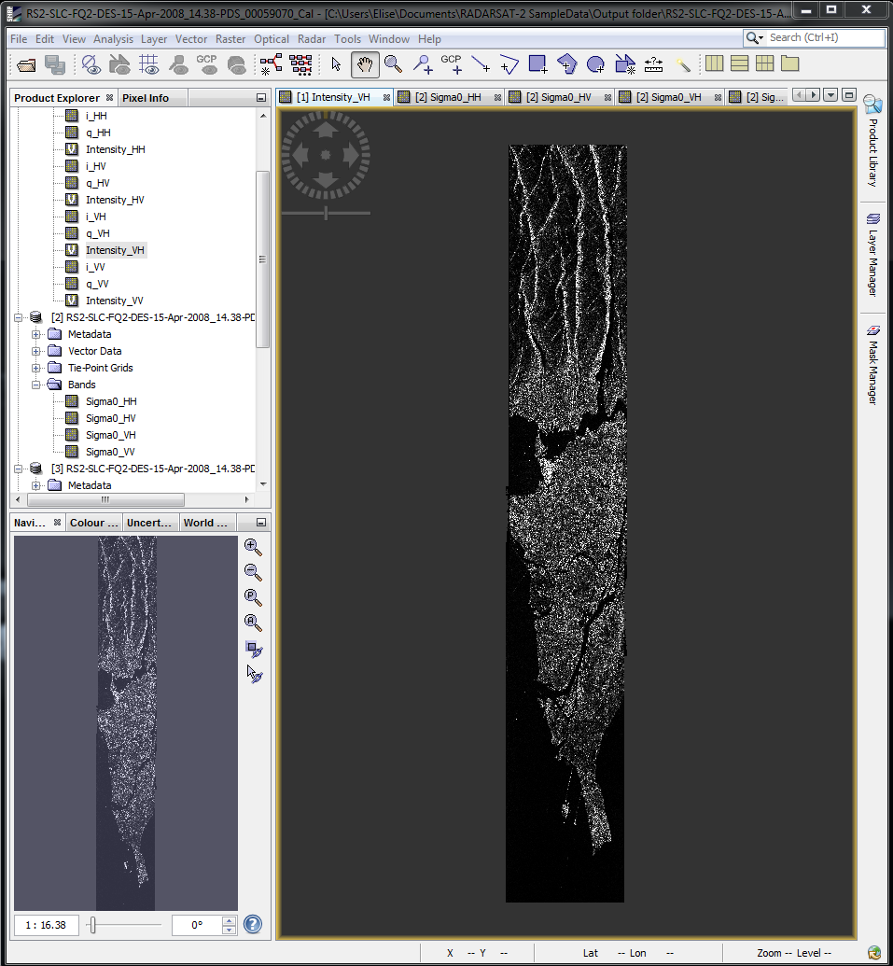Toggle Pin overlay
Viewport: 893px width, 966px height.
point(178,64)
